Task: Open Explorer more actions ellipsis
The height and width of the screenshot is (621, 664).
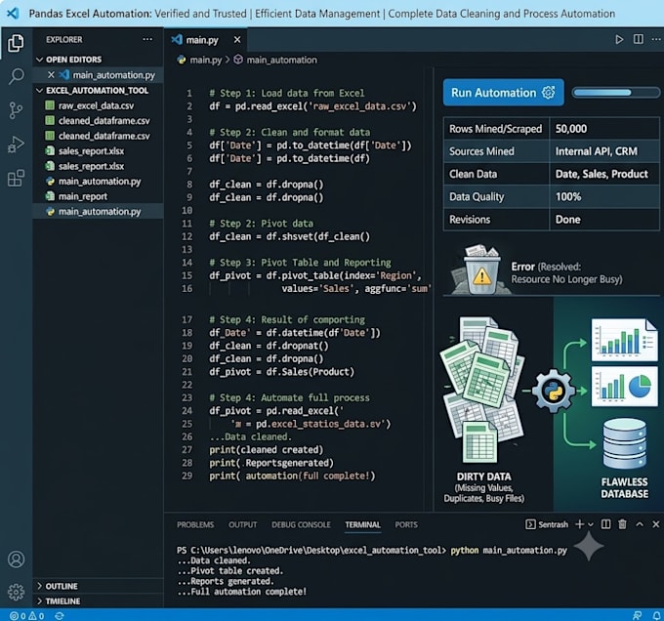Action: point(147,39)
